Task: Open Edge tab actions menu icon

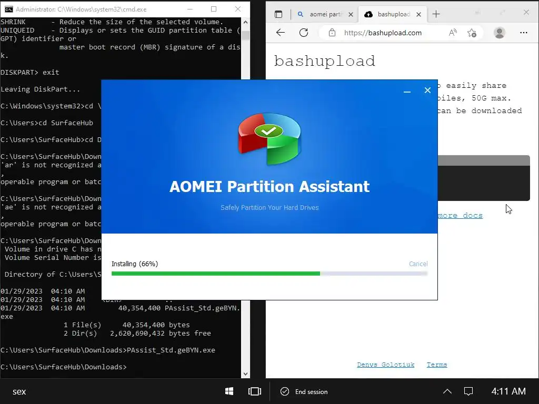Action: point(278,14)
